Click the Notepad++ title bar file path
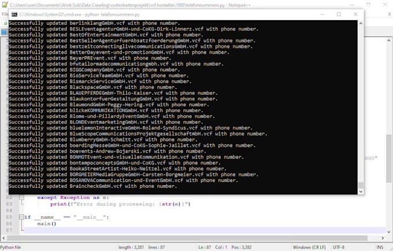The width and height of the screenshot is (393, 251). pos(117,5)
